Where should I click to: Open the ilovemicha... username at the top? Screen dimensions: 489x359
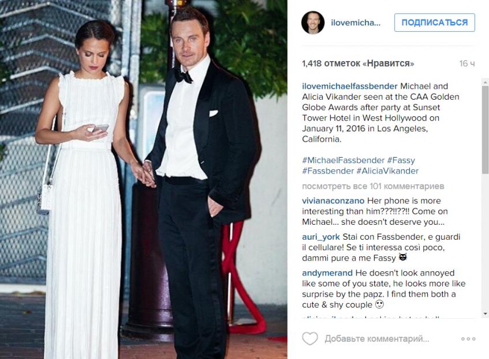356,22
